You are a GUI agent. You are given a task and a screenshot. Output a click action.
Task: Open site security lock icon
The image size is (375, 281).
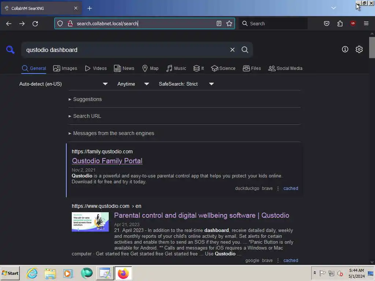pyautogui.click(x=70, y=23)
